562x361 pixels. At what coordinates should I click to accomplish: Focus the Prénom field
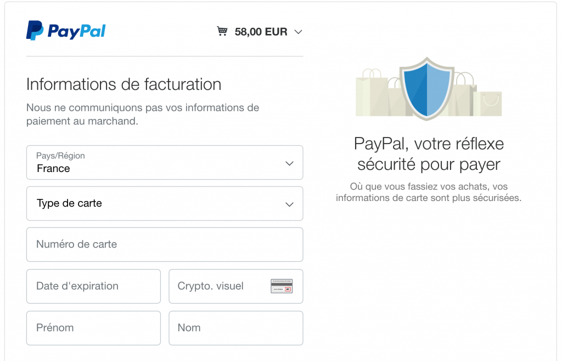click(93, 328)
